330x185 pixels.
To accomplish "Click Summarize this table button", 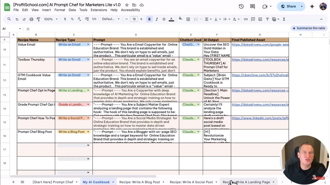I will pyautogui.click(x=309, y=28).
